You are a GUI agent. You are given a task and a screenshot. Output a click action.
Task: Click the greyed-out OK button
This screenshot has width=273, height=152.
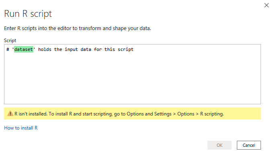pyautogui.click(x=219, y=145)
